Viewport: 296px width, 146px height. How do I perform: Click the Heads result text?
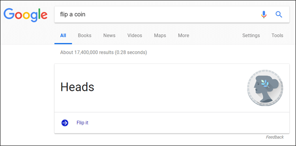(x=77, y=87)
